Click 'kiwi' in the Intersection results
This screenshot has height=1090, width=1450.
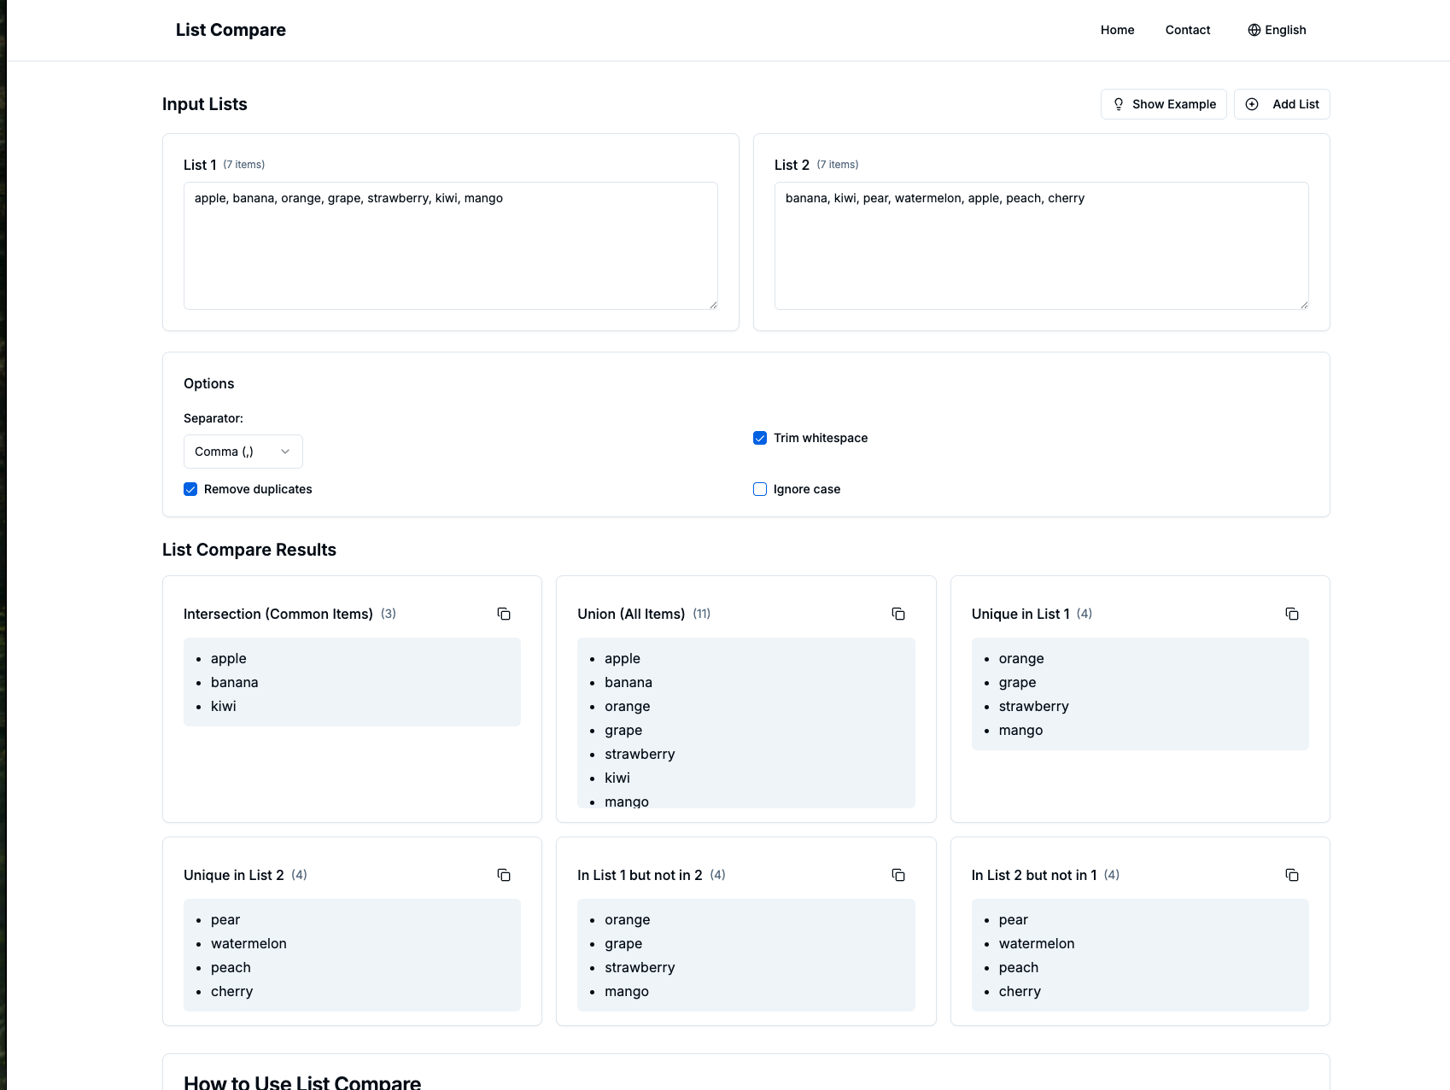(224, 706)
